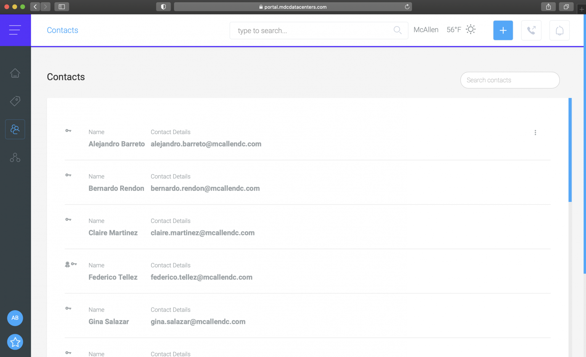
Task: Click the outbound call phone icon
Action: [531, 30]
